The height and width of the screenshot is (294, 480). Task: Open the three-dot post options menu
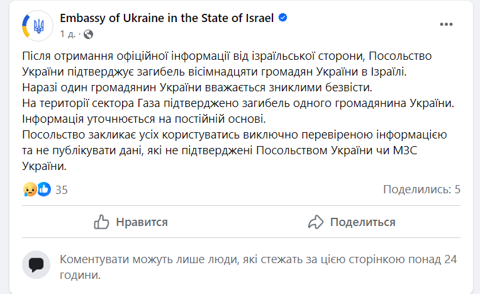[446, 25]
